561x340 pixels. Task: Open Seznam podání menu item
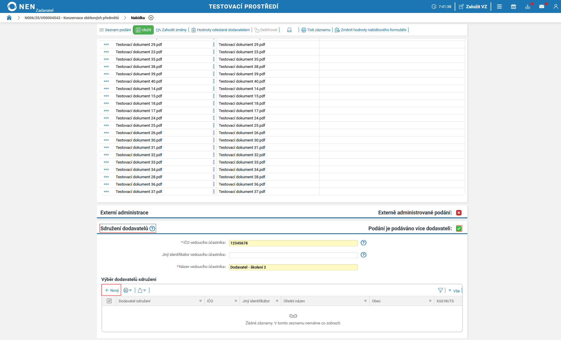115,30
